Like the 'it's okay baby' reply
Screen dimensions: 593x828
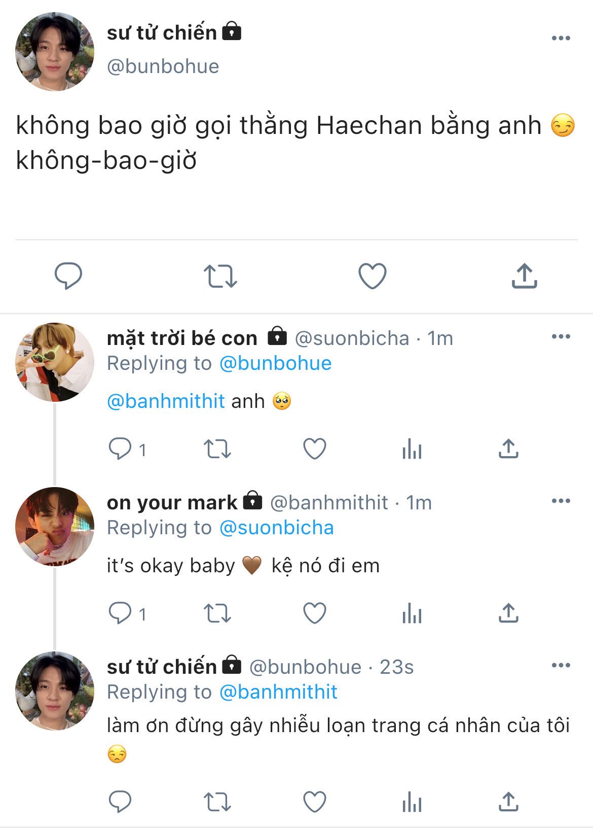click(314, 613)
